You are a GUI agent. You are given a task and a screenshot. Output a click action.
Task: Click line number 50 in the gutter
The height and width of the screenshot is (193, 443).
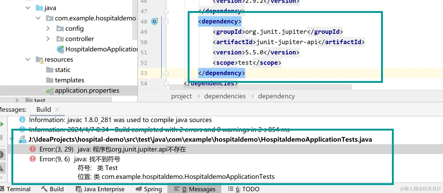coord(144,42)
